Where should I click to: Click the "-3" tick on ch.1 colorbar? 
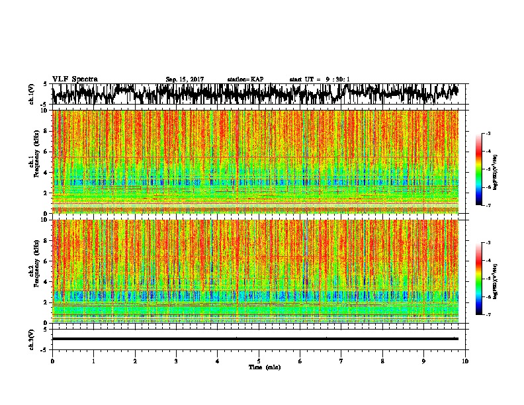[488, 133]
